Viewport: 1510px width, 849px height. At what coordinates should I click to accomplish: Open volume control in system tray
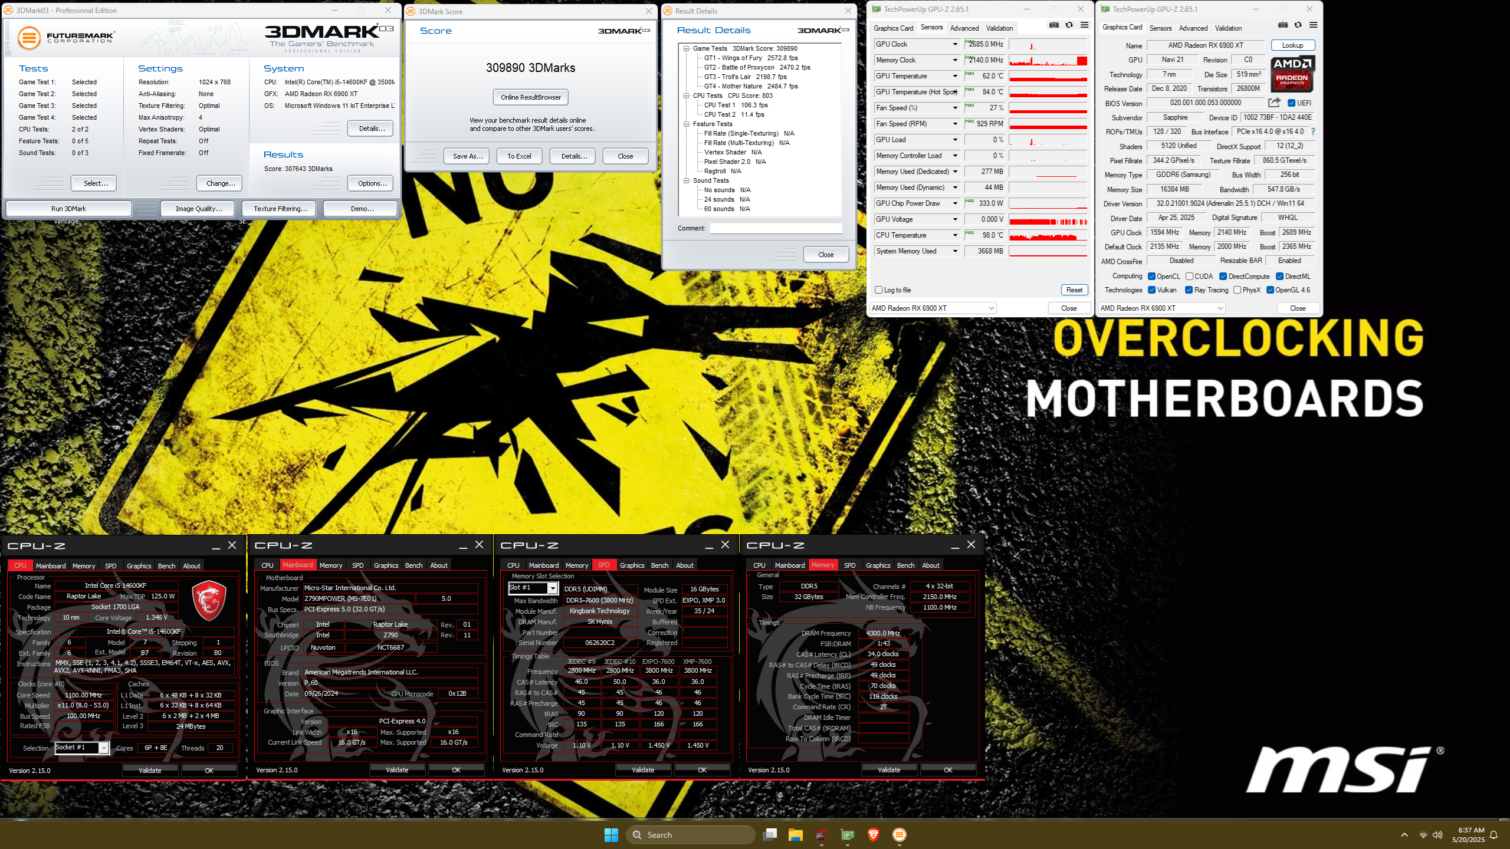tap(1437, 835)
